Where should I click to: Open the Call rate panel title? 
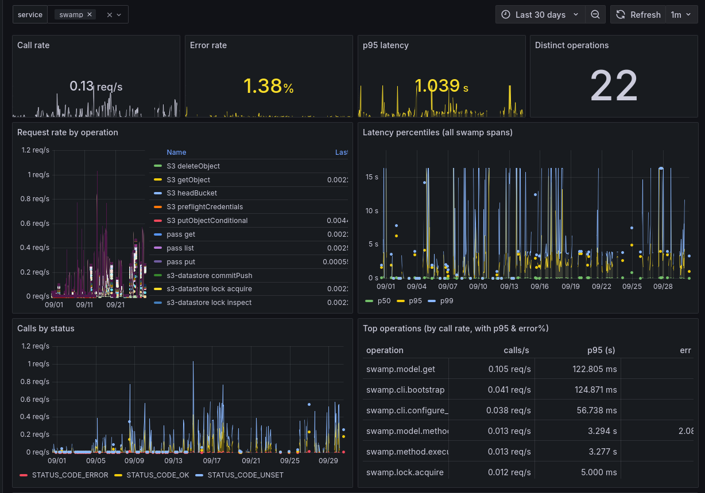click(33, 45)
